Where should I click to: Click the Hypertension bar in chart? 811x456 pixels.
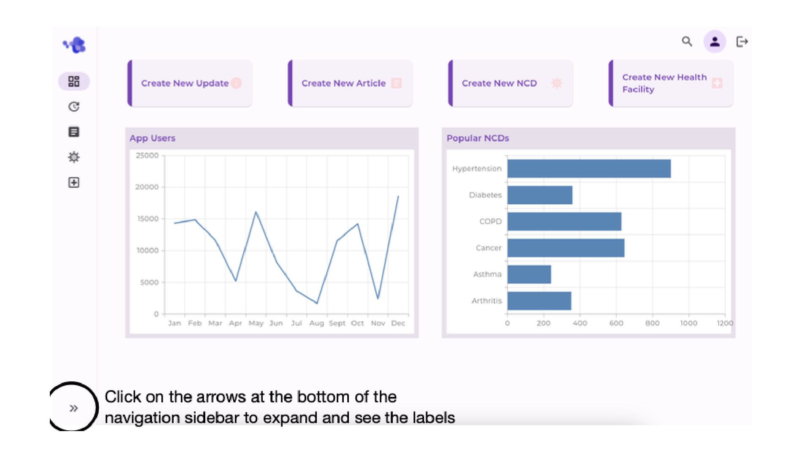589,169
